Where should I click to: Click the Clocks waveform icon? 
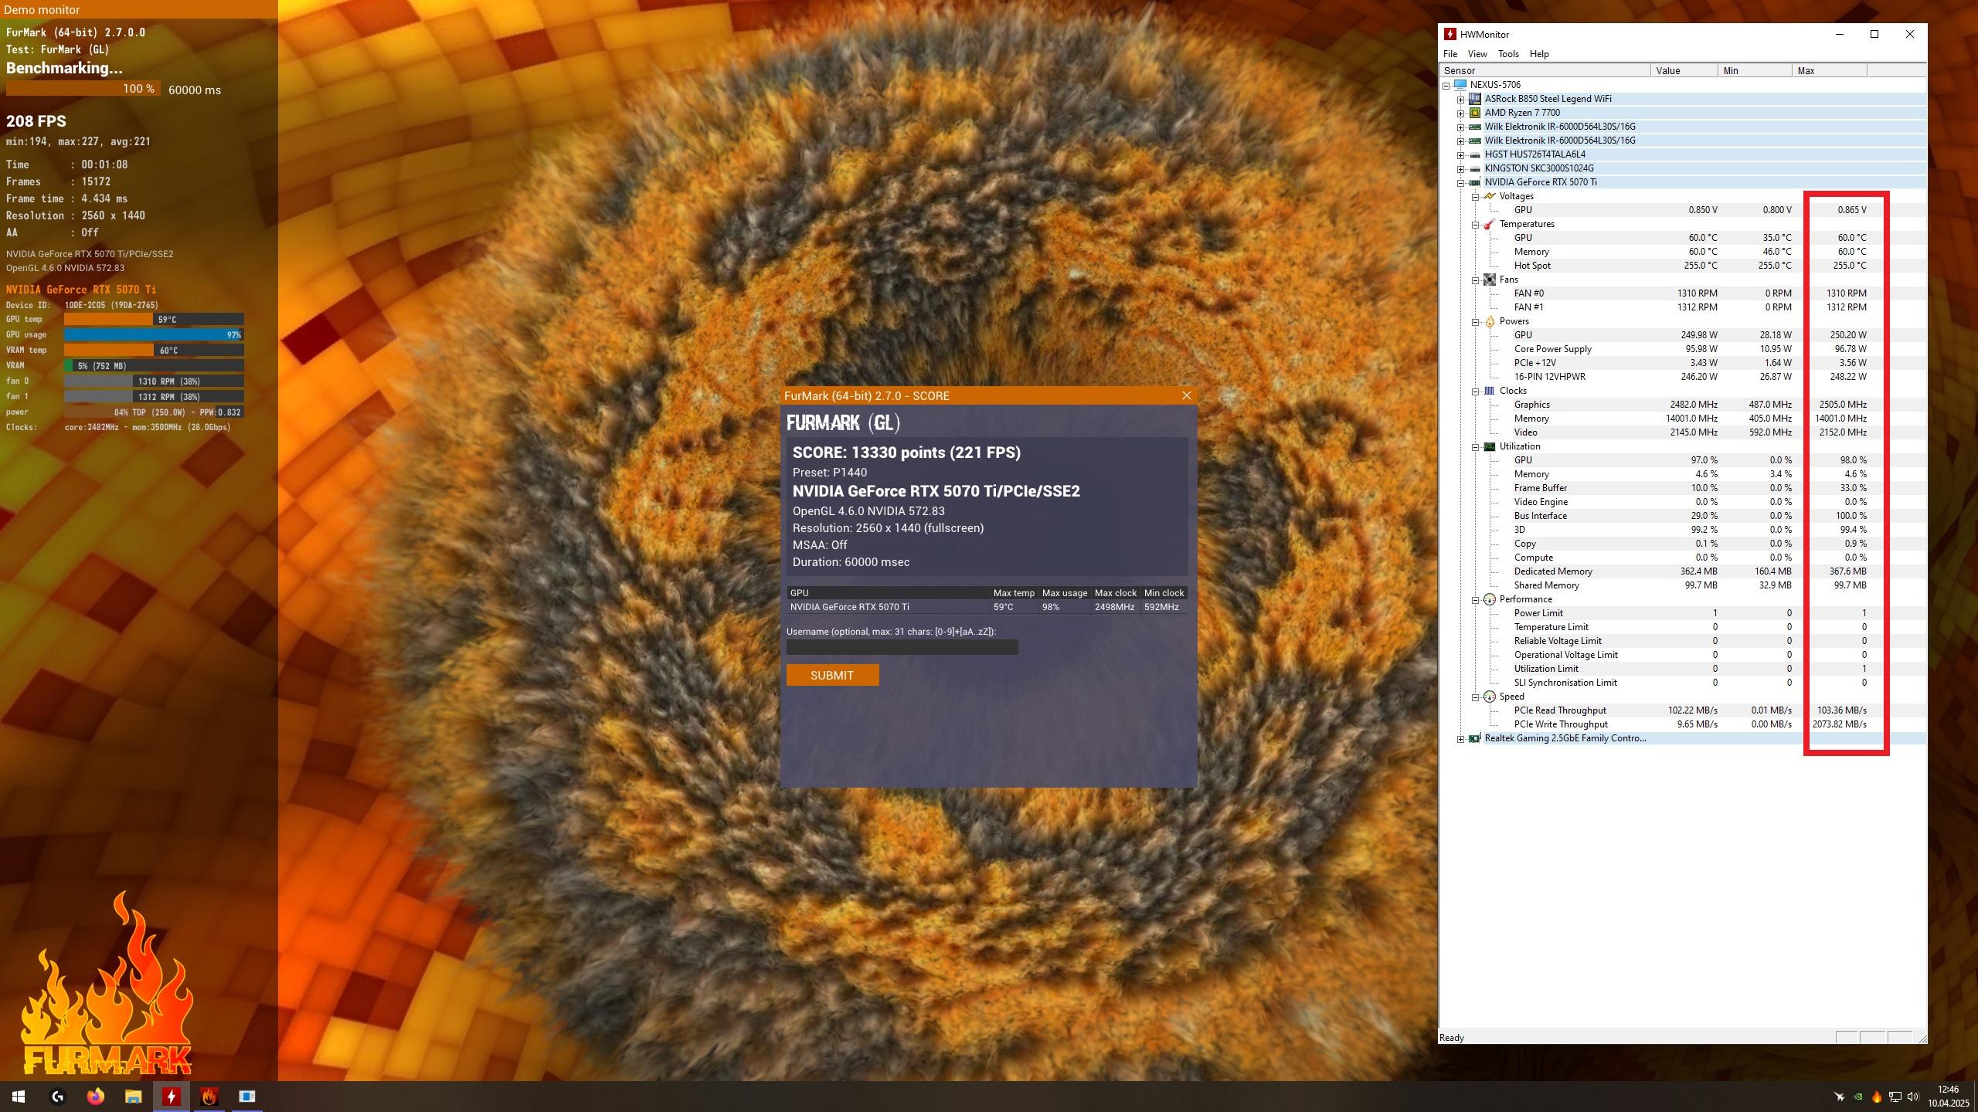click(1489, 391)
